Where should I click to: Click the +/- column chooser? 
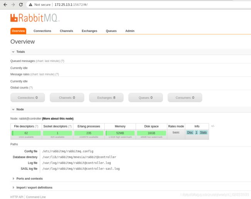pos(213,126)
